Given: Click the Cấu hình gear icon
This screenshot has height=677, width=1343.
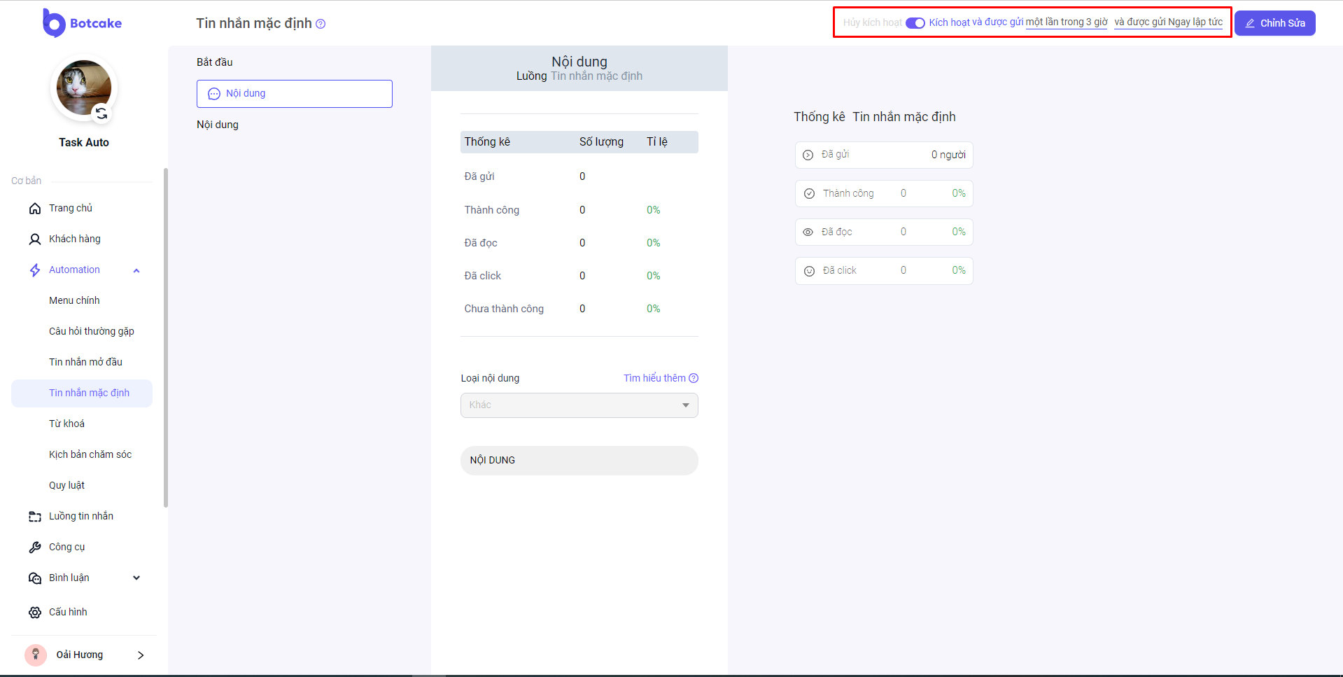Looking at the screenshot, I should point(35,613).
